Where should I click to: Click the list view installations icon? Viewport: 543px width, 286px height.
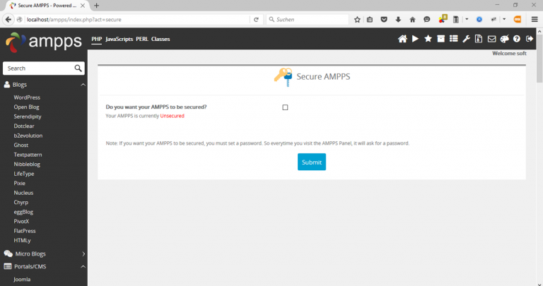453,39
